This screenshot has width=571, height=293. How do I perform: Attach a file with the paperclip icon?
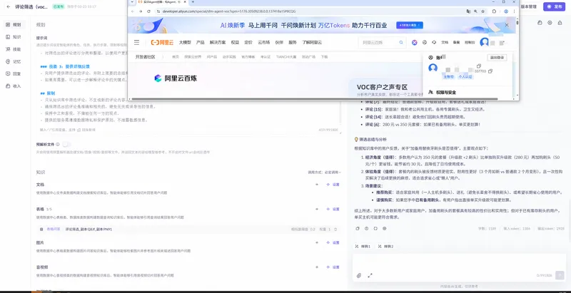359,276
